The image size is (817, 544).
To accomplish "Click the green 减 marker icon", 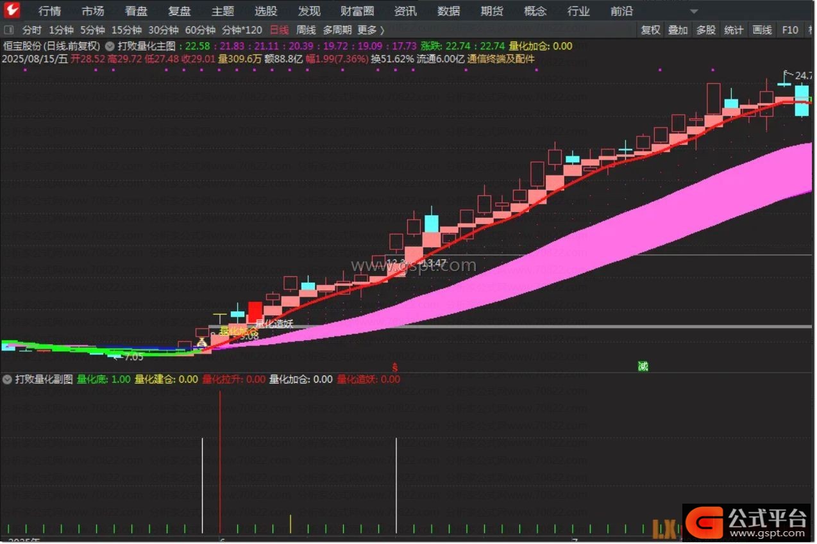I will pos(643,367).
